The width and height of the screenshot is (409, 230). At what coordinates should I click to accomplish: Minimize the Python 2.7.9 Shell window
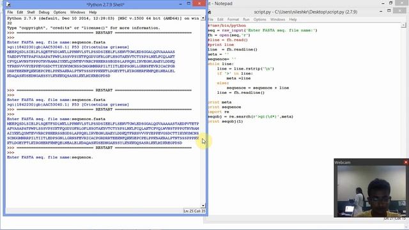click(180, 4)
